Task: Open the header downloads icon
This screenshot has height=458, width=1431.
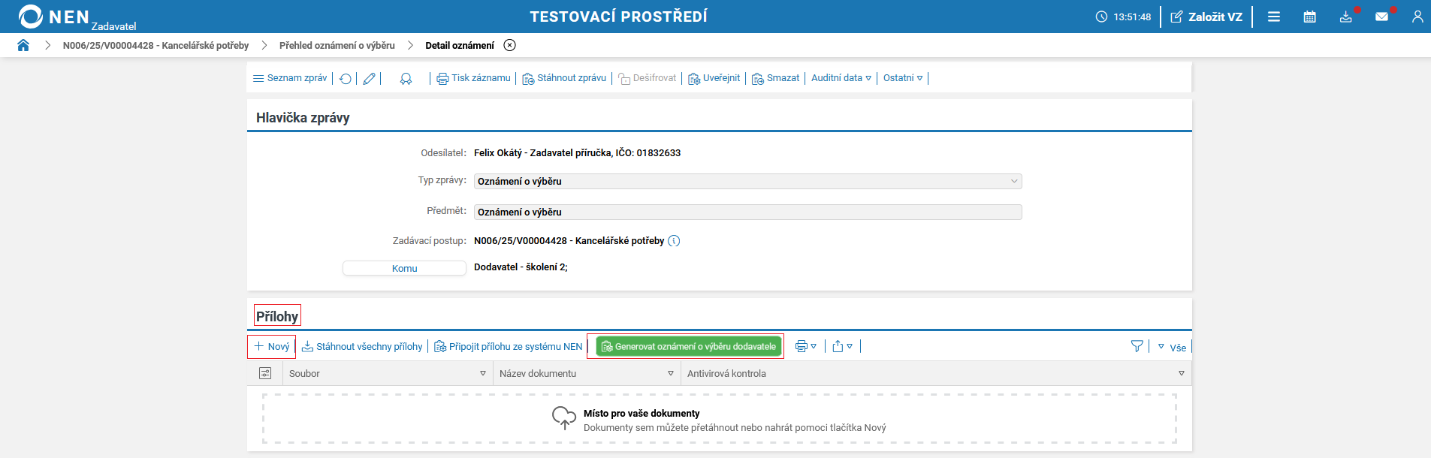Action: 1345,17
